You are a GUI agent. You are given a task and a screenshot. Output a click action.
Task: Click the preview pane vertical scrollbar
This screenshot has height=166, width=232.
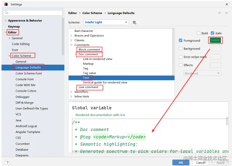pos(227,121)
